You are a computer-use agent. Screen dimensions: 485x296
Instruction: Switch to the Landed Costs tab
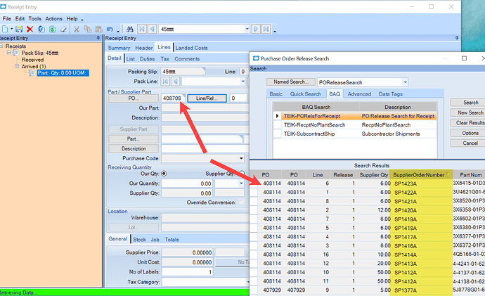[x=191, y=48]
